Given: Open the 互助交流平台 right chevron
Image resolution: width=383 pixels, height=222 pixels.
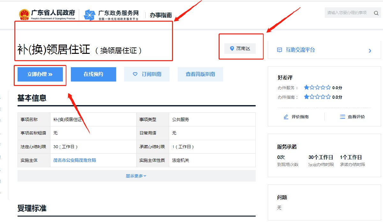Looking at the screenshot, I should pyautogui.click(x=370, y=50).
